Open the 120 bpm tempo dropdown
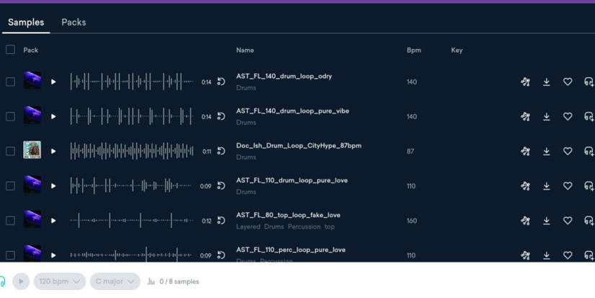Image resolution: width=595 pixels, height=298 pixels. (60, 281)
